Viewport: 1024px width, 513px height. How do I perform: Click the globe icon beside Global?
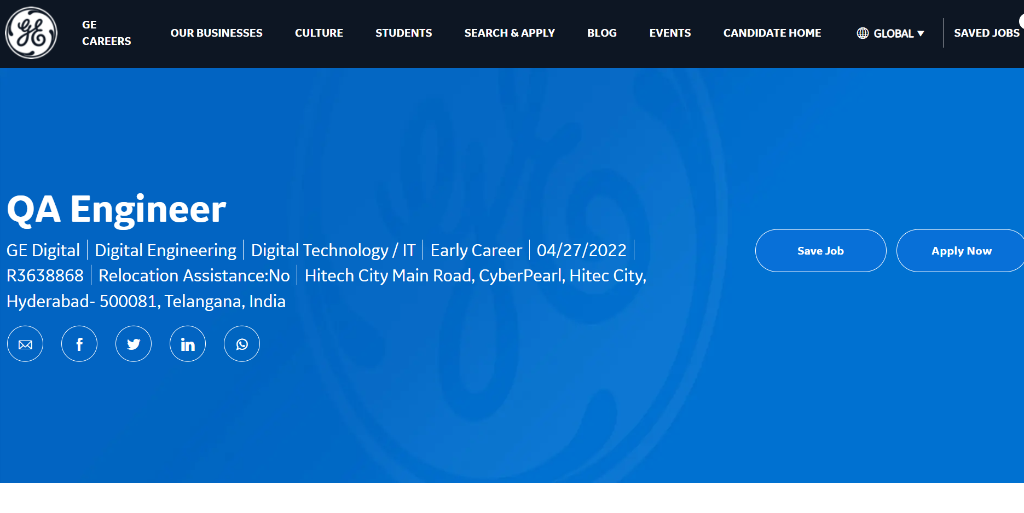(863, 33)
